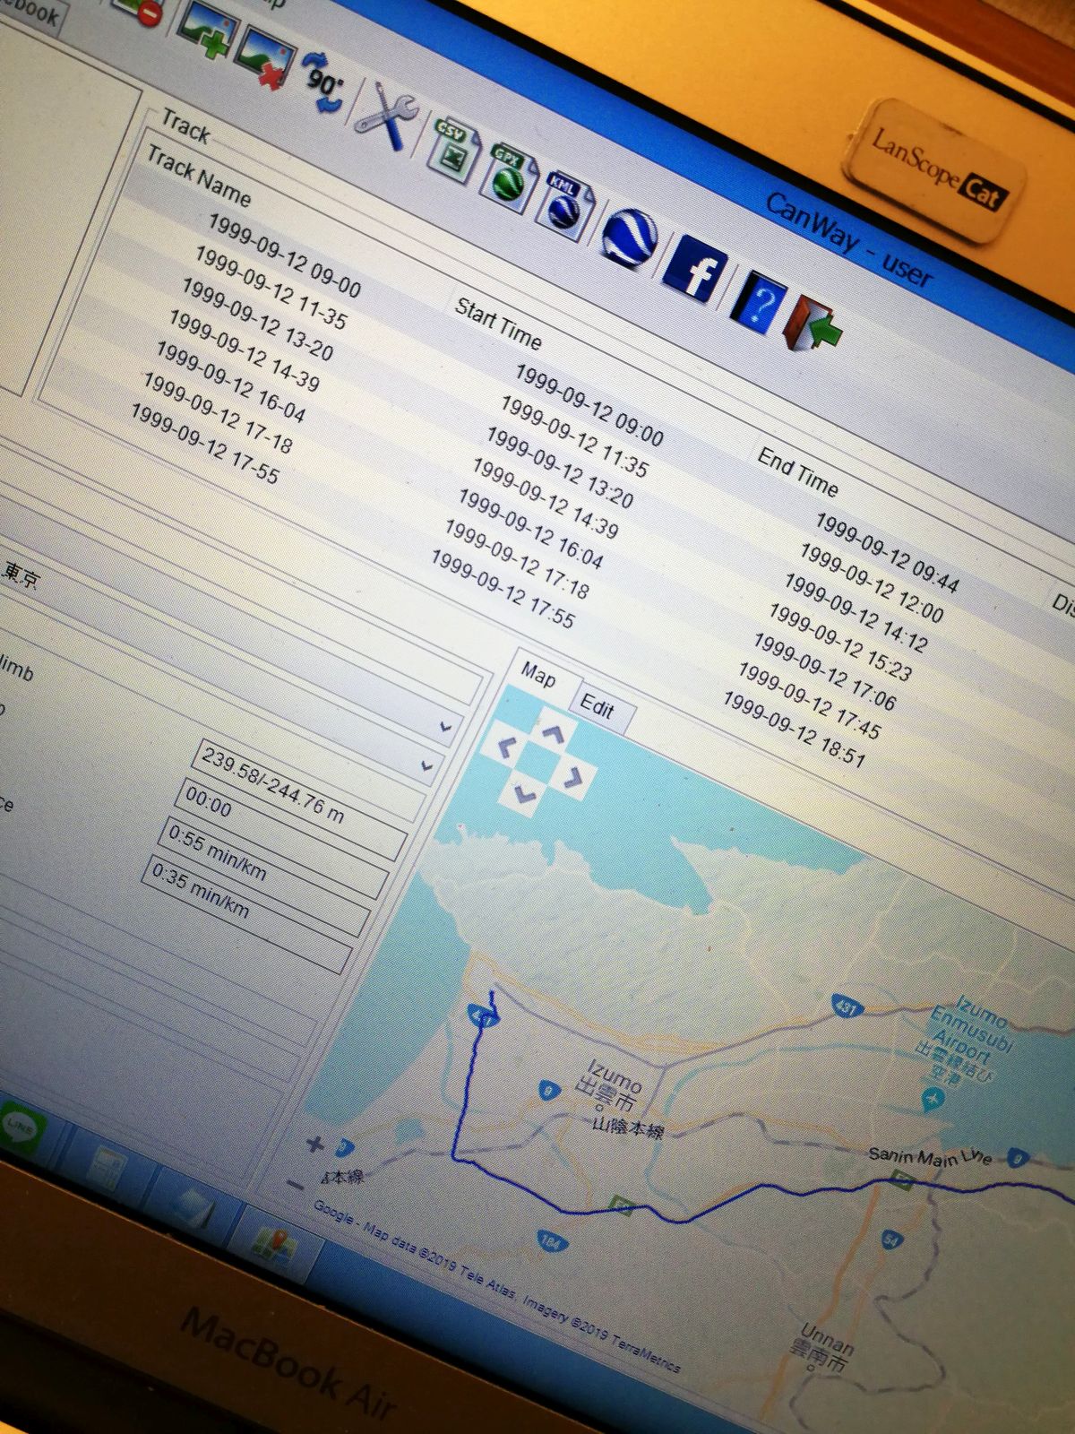Share track via the Facebook icon

coord(694,269)
